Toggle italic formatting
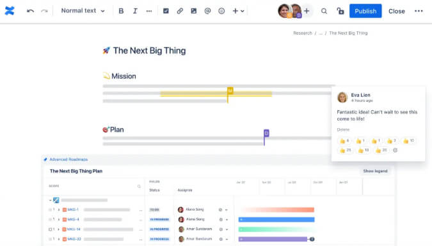432x246 pixels. pyautogui.click(x=135, y=11)
